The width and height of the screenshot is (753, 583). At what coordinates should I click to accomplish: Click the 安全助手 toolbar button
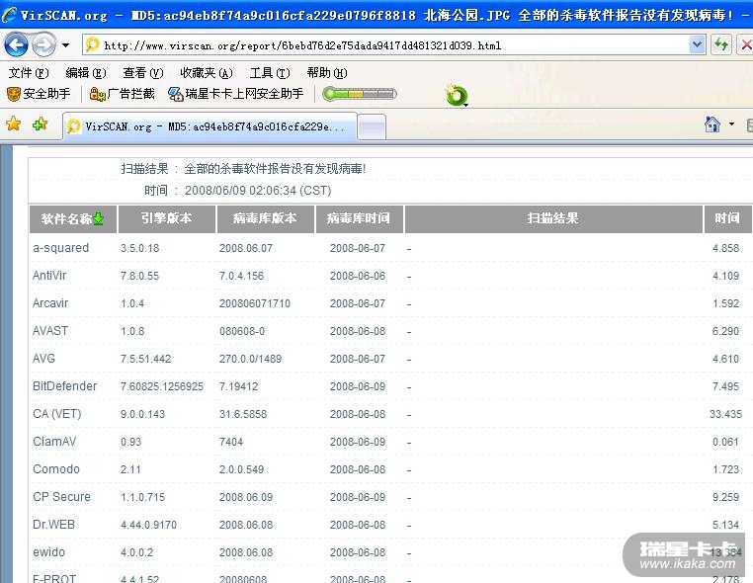(x=39, y=94)
